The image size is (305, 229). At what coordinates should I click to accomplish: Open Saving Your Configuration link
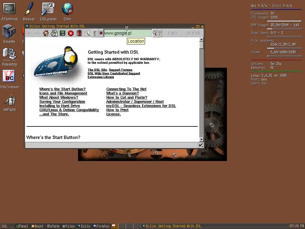coord(62,102)
